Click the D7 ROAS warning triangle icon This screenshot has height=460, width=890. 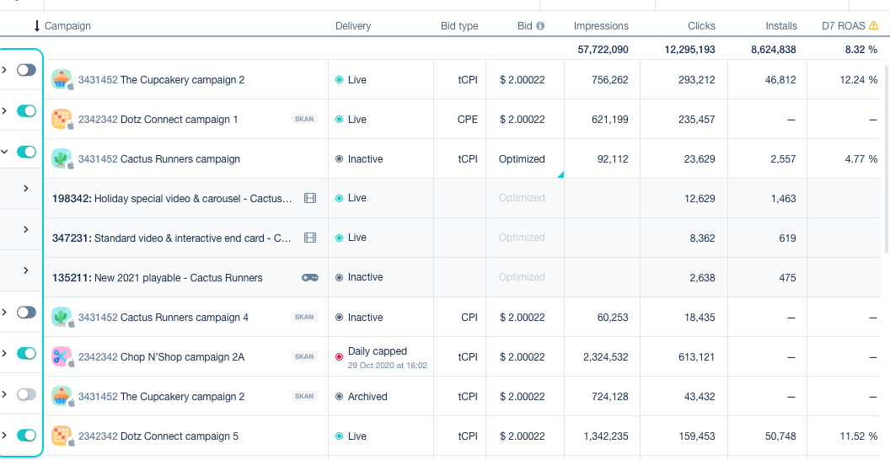(873, 26)
